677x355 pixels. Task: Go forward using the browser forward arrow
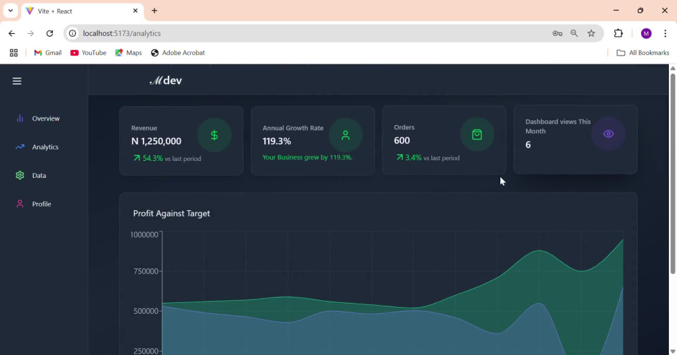(x=30, y=33)
